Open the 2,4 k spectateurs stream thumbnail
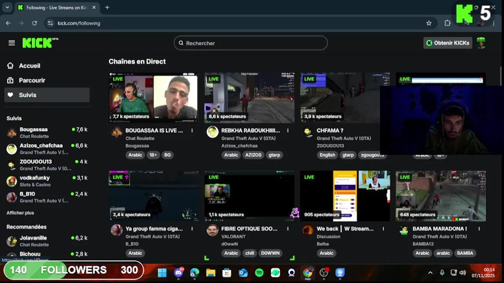The width and height of the screenshot is (504, 283). click(153, 196)
